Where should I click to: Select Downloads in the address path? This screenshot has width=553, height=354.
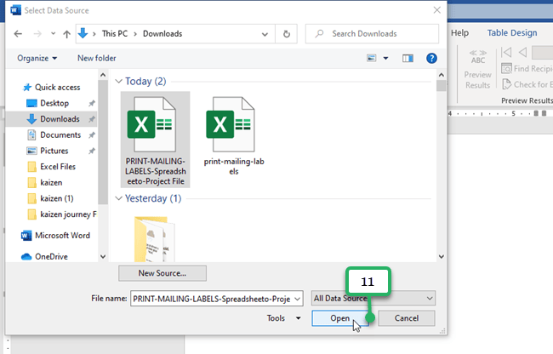(x=162, y=33)
